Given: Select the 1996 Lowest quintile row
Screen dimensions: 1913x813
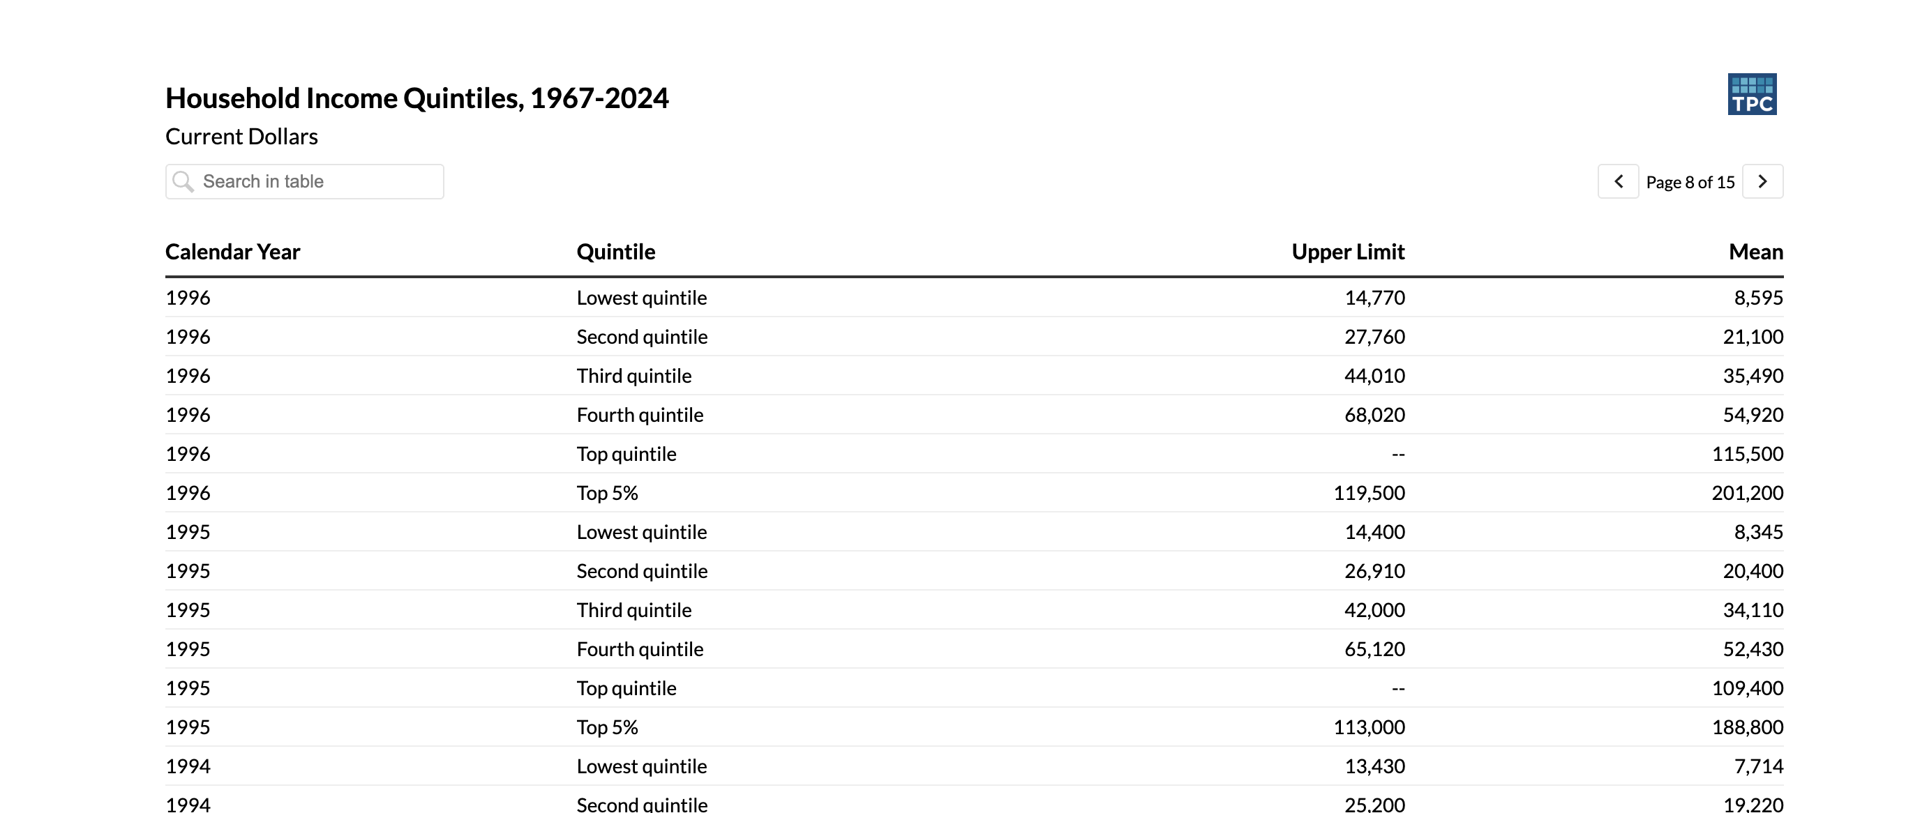Looking at the screenshot, I should click(975, 298).
